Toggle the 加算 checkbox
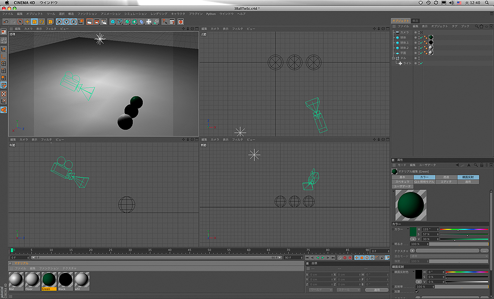Image resolution: width=494 pixels, height=299 pixels. [x=417, y=292]
